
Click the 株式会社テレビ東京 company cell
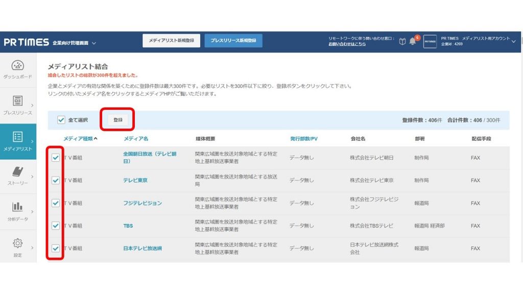tap(372, 180)
